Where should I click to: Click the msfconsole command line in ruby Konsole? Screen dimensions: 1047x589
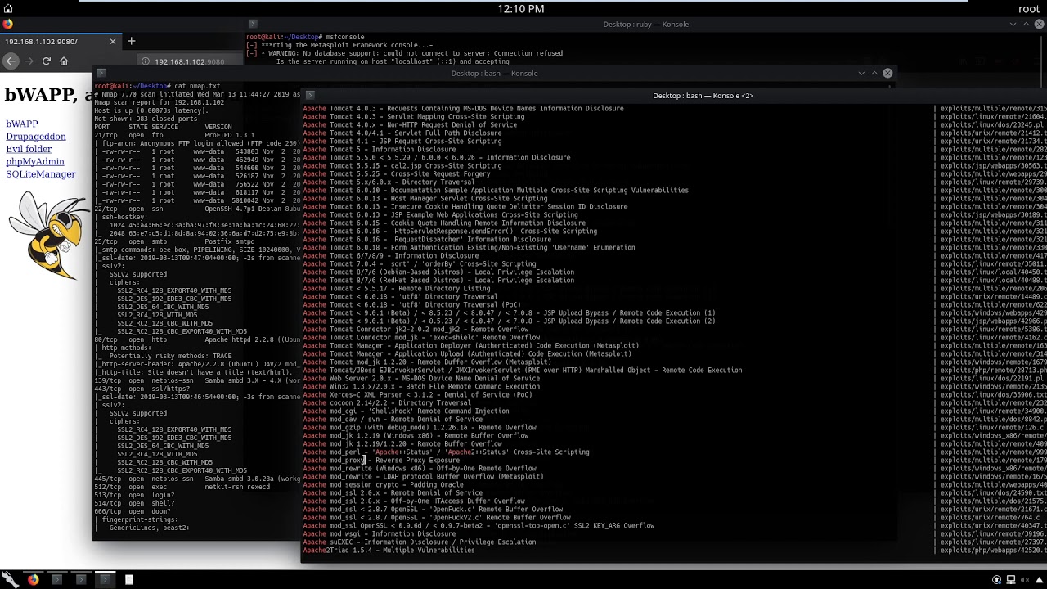[x=305, y=38]
